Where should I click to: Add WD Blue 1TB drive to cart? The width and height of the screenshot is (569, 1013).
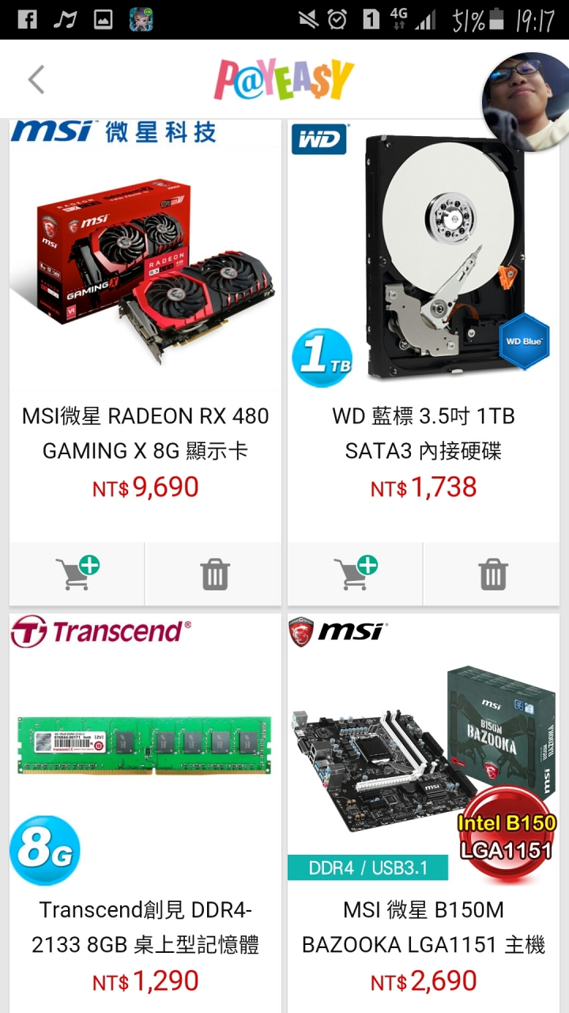(x=356, y=574)
